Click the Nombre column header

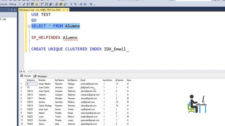[x=46, y=80]
